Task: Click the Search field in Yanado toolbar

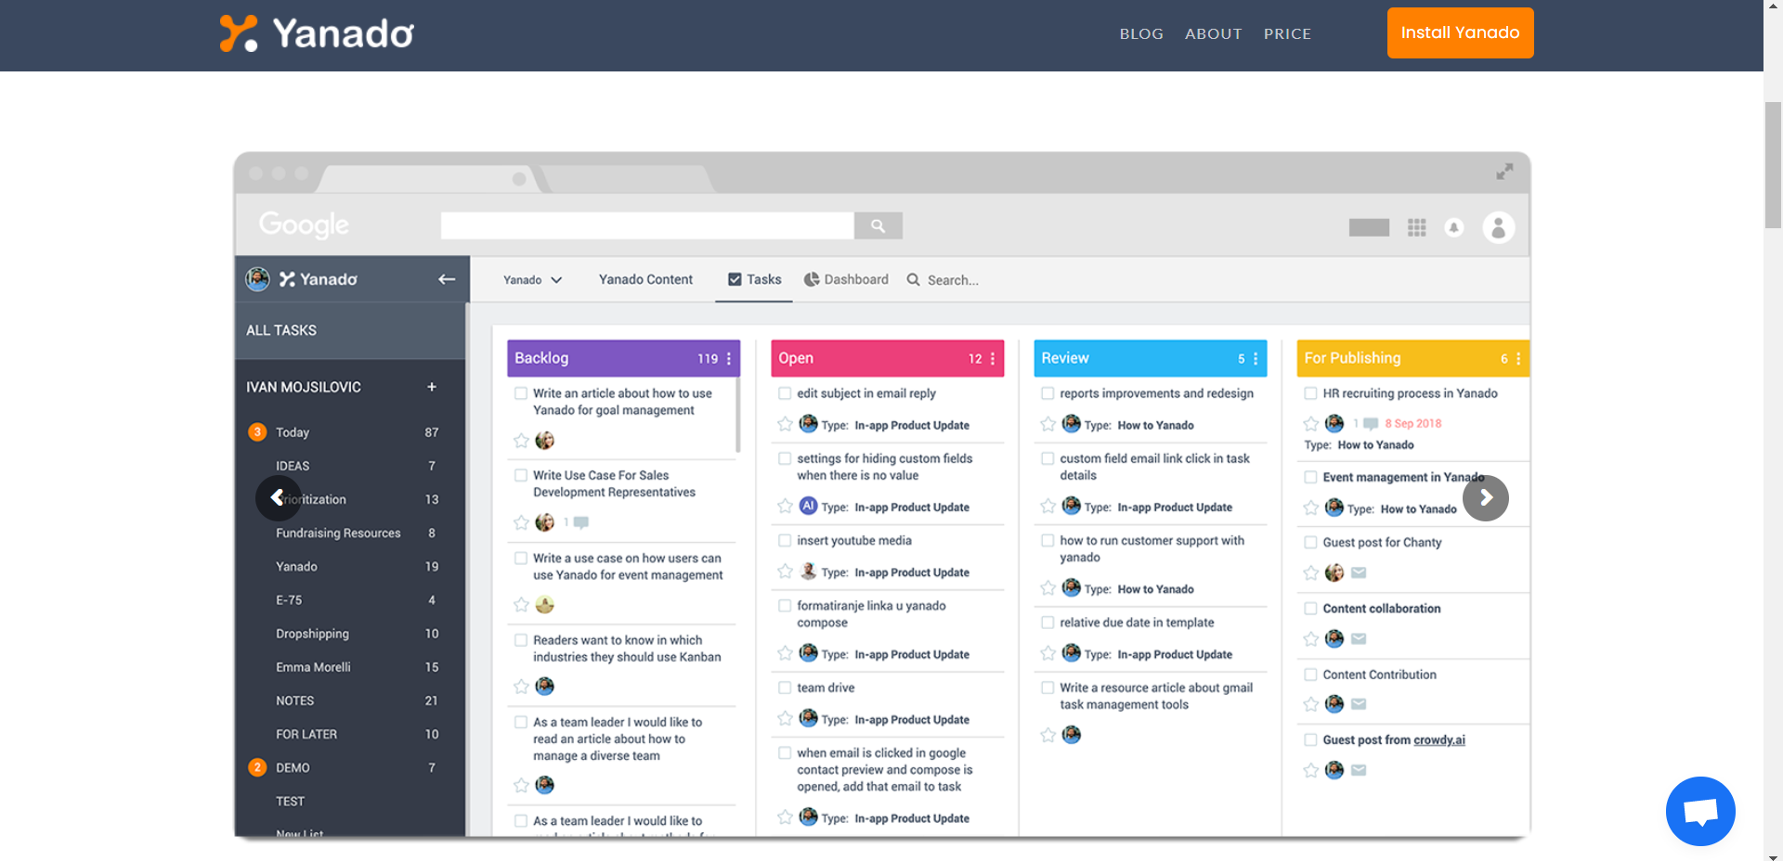Action: (x=953, y=280)
